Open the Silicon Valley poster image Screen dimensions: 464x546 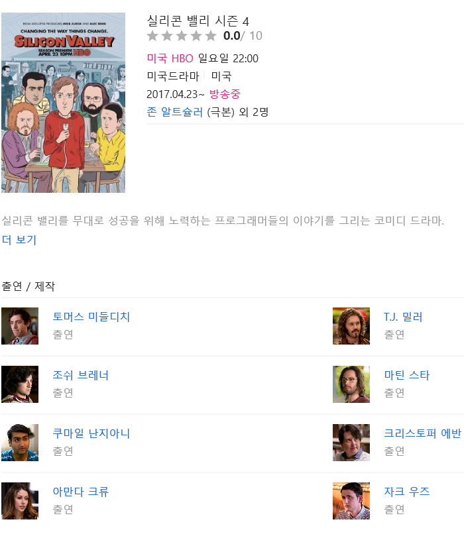[63, 103]
